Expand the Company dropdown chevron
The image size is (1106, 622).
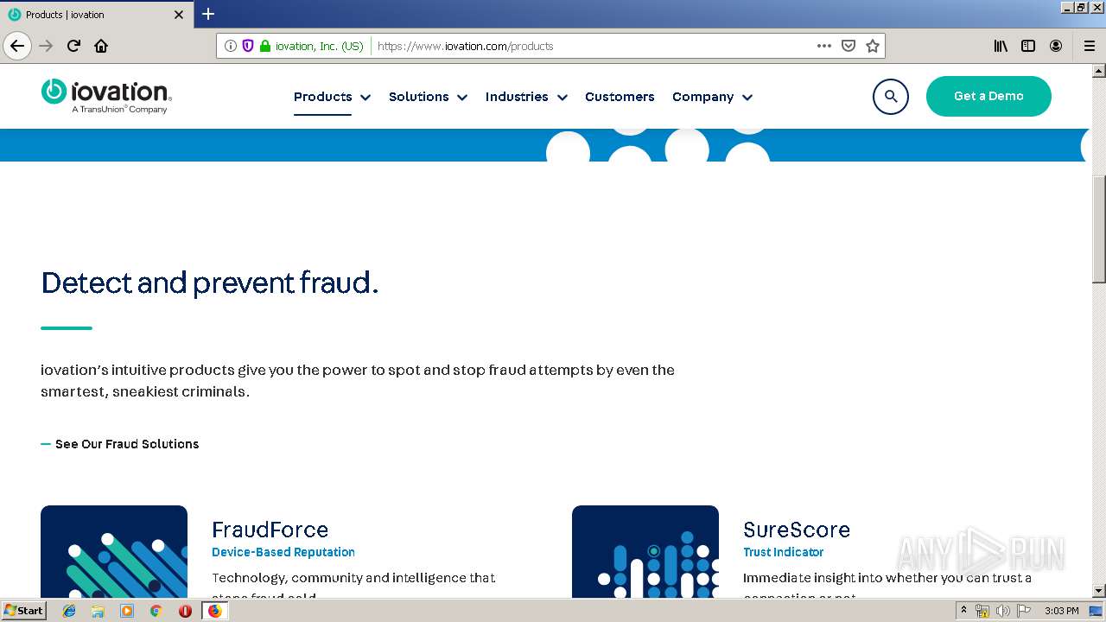point(747,98)
